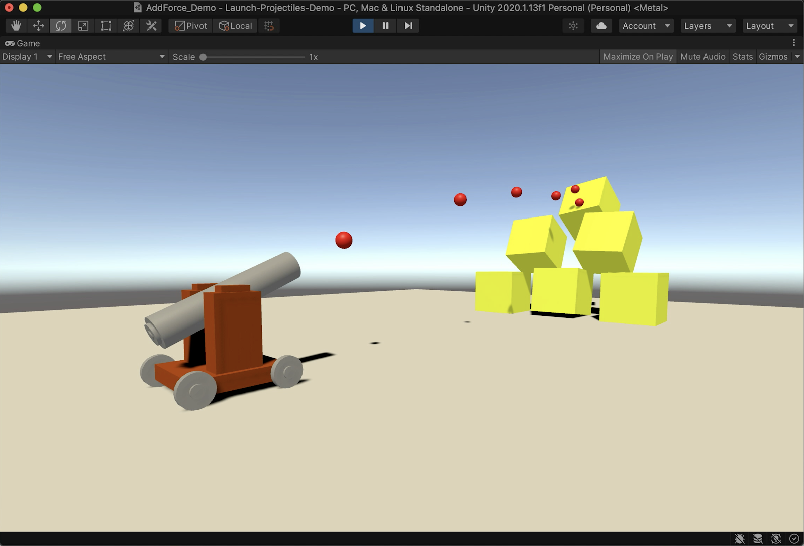Viewport: 804px width, 546px height.
Task: Select the Scale tool
Action: point(83,26)
